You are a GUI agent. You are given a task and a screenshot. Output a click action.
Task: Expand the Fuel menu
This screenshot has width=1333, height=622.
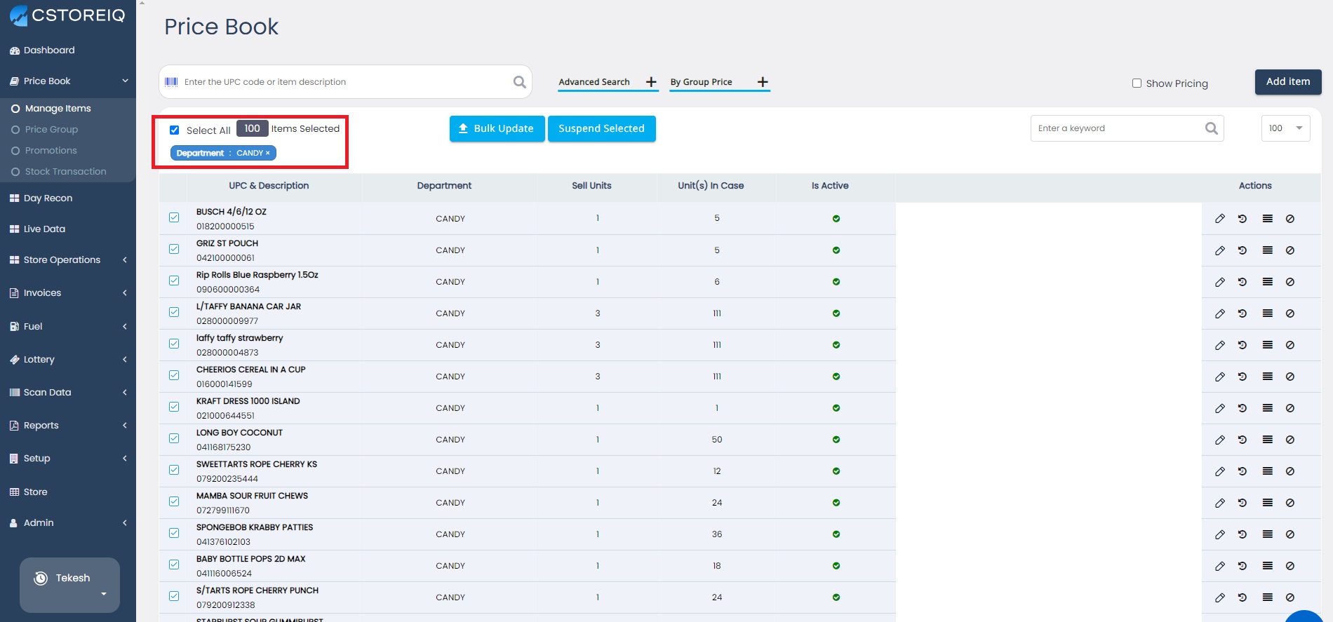[x=68, y=326]
